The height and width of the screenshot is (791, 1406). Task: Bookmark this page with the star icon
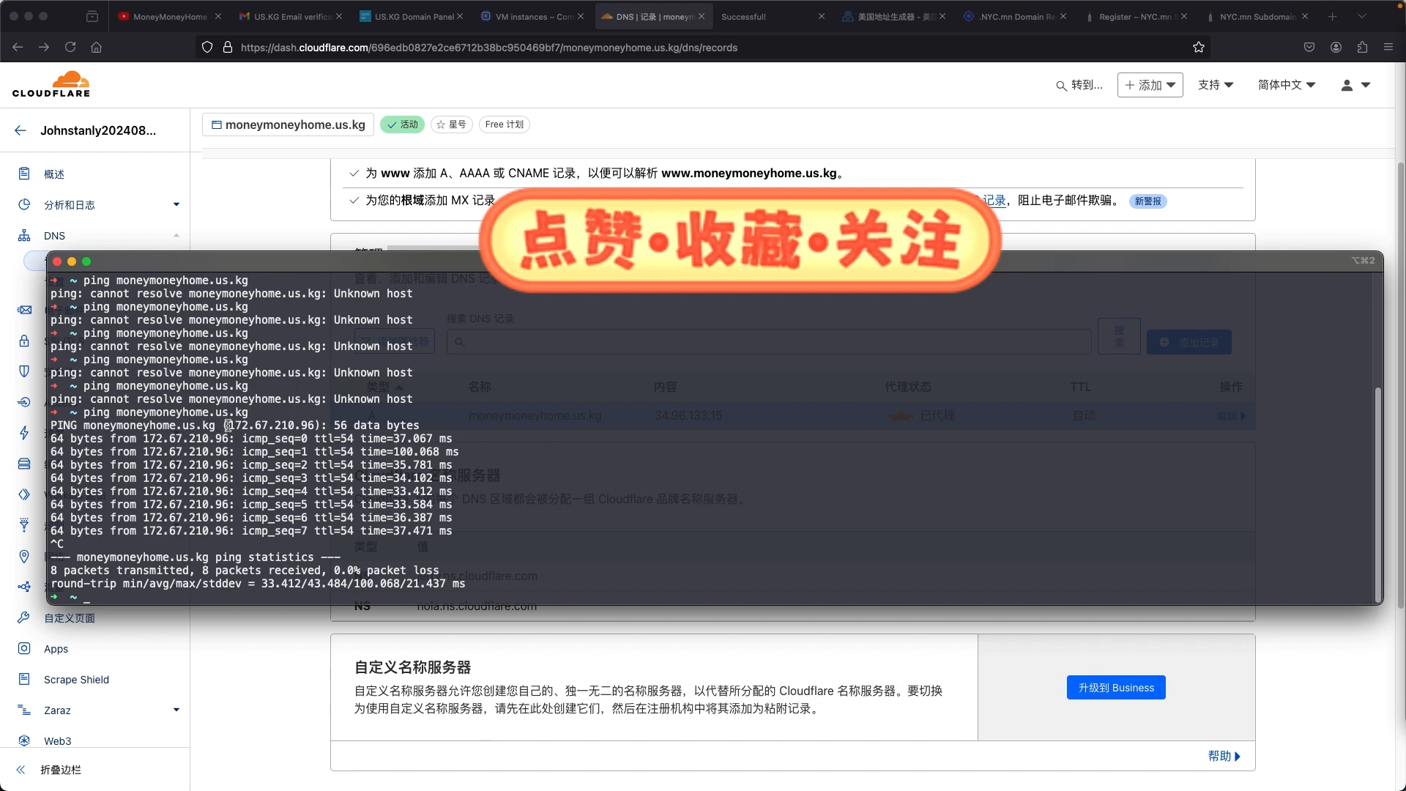point(1199,47)
